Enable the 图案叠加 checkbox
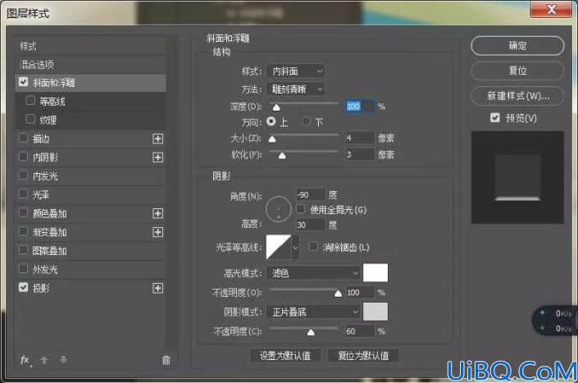The height and width of the screenshot is (383, 578). tap(23, 249)
